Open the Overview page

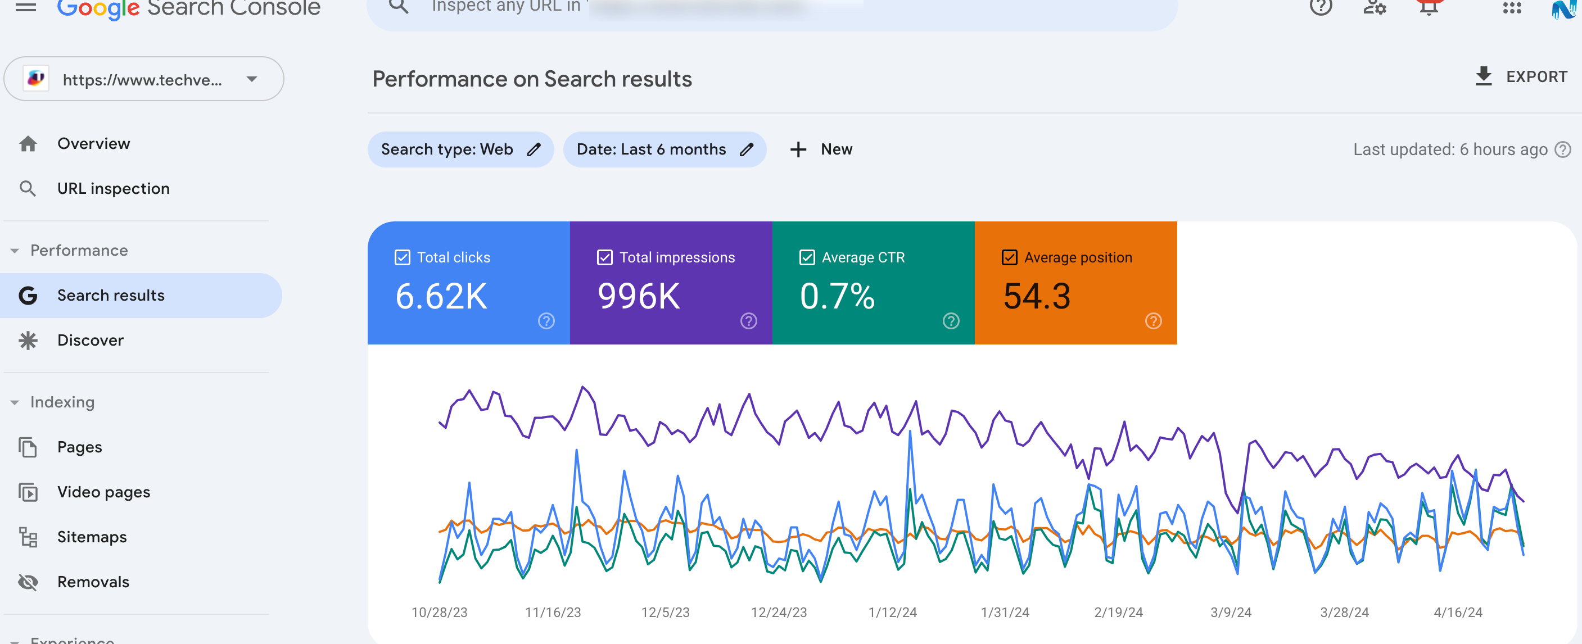click(x=141, y=144)
